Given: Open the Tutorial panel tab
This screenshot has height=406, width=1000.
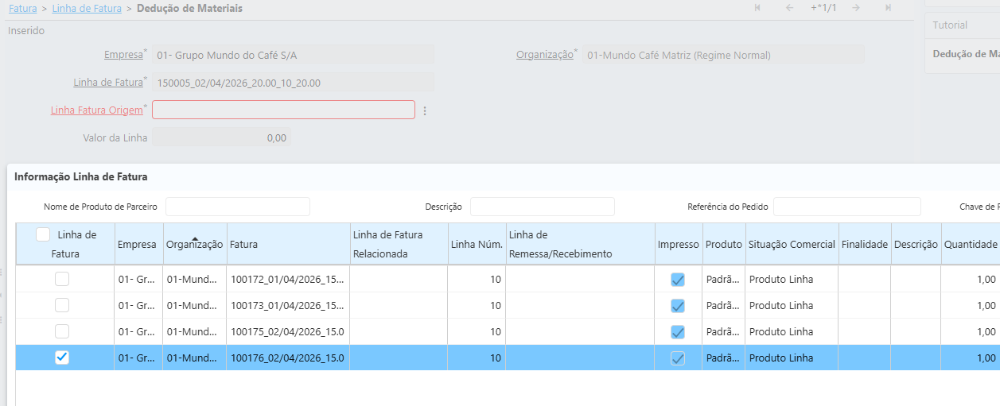Looking at the screenshot, I should 950,25.
